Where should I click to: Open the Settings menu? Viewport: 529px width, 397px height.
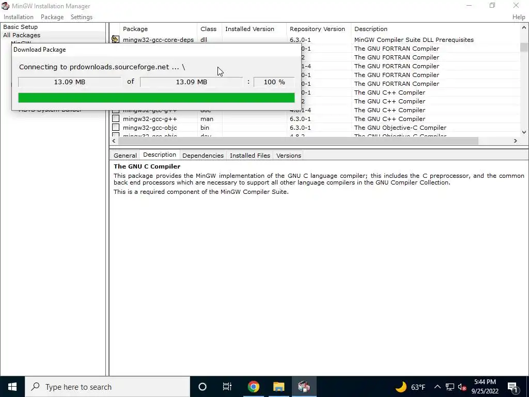pos(81,17)
